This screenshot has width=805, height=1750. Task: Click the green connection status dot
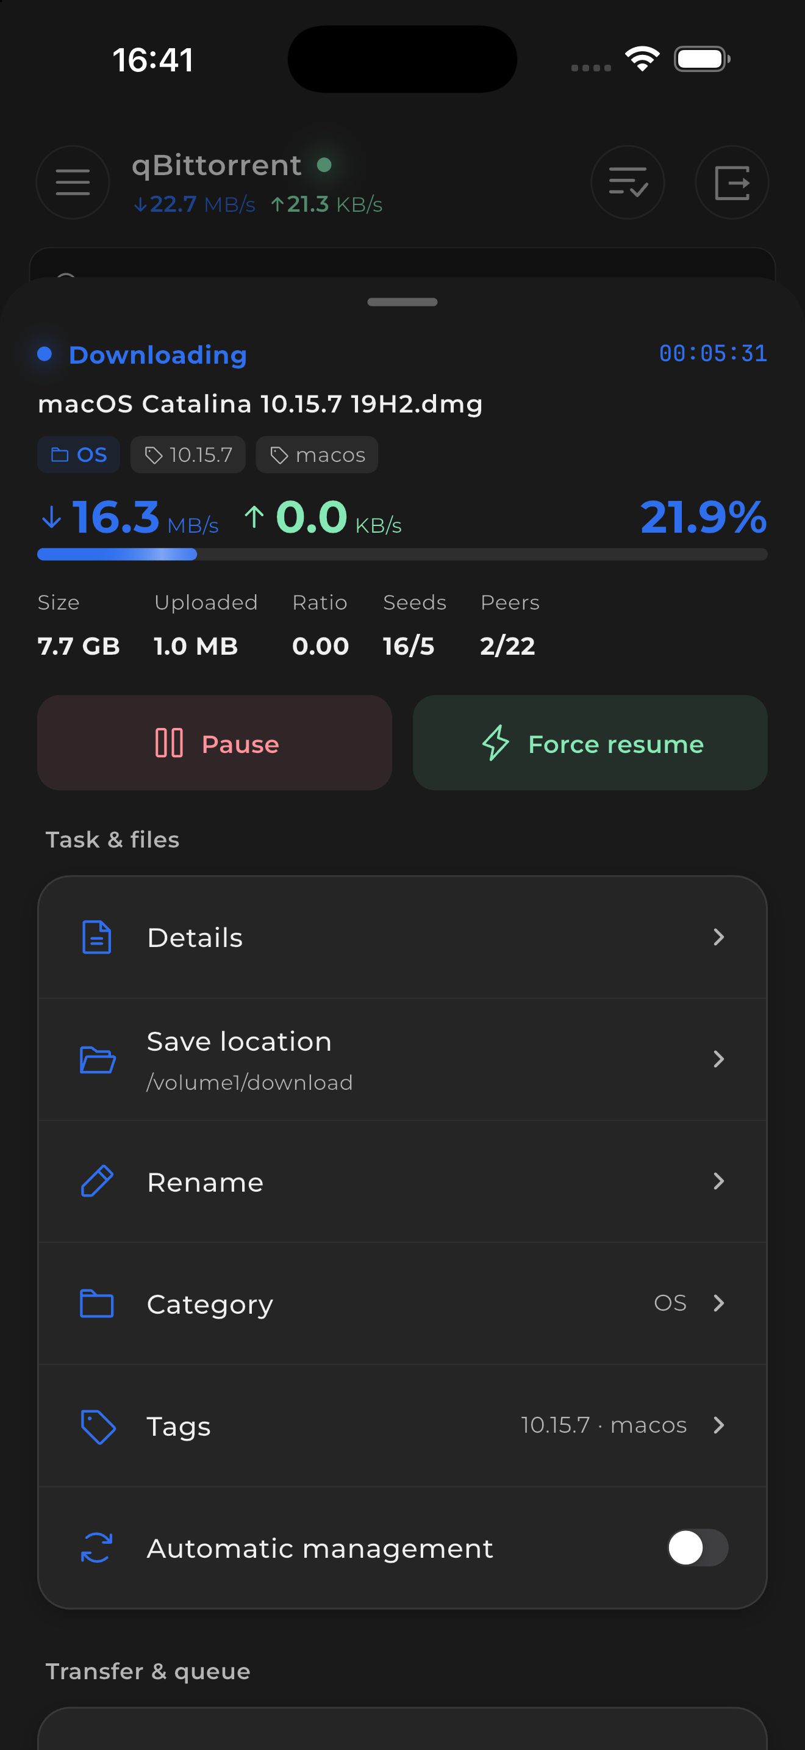[x=324, y=164]
